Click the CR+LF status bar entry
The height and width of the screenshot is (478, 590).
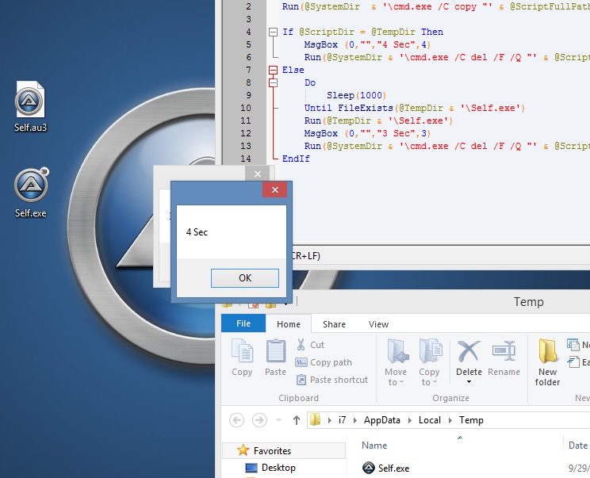coord(306,256)
